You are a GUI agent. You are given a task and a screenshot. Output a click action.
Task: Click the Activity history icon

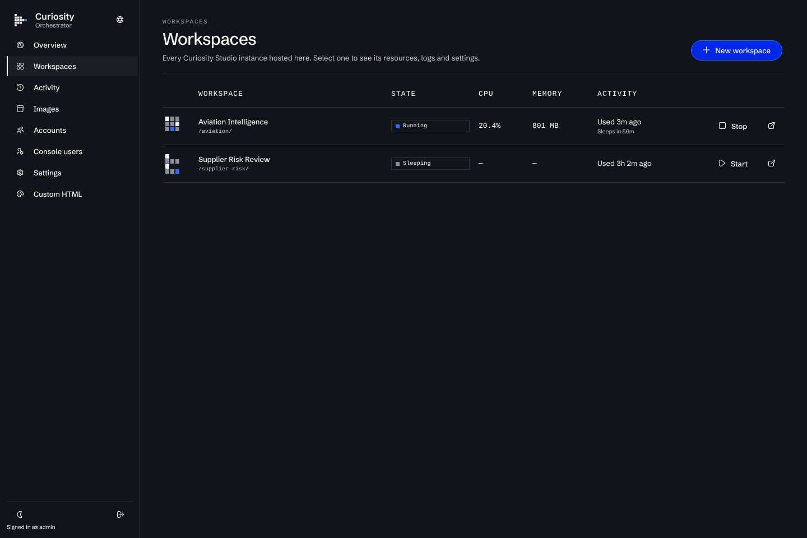(x=20, y=87)
